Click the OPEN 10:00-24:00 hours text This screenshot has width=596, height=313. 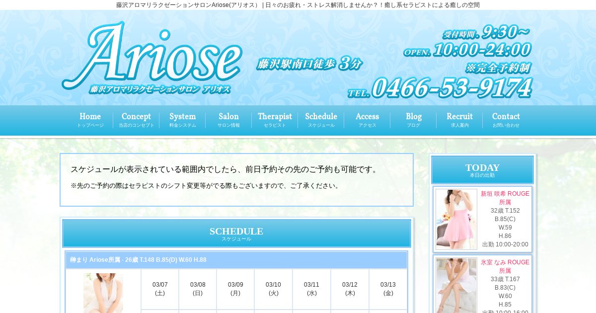tap(467, 50)
